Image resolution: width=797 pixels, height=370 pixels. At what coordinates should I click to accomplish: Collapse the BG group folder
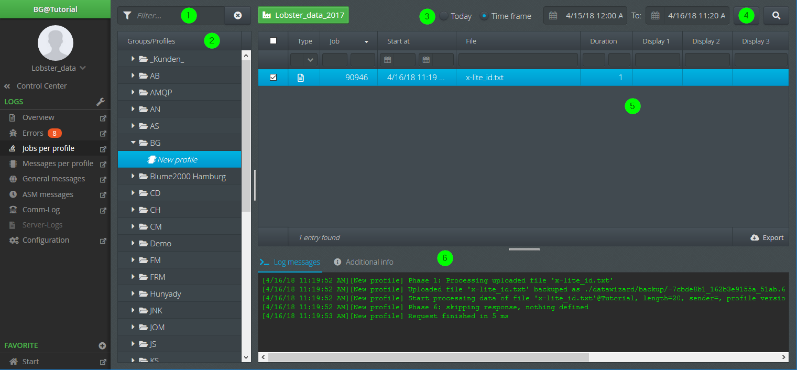pyautogui.click(x=133, y=143)
